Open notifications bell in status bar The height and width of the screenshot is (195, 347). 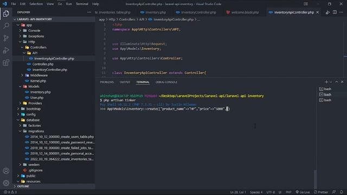pos(342,192)
